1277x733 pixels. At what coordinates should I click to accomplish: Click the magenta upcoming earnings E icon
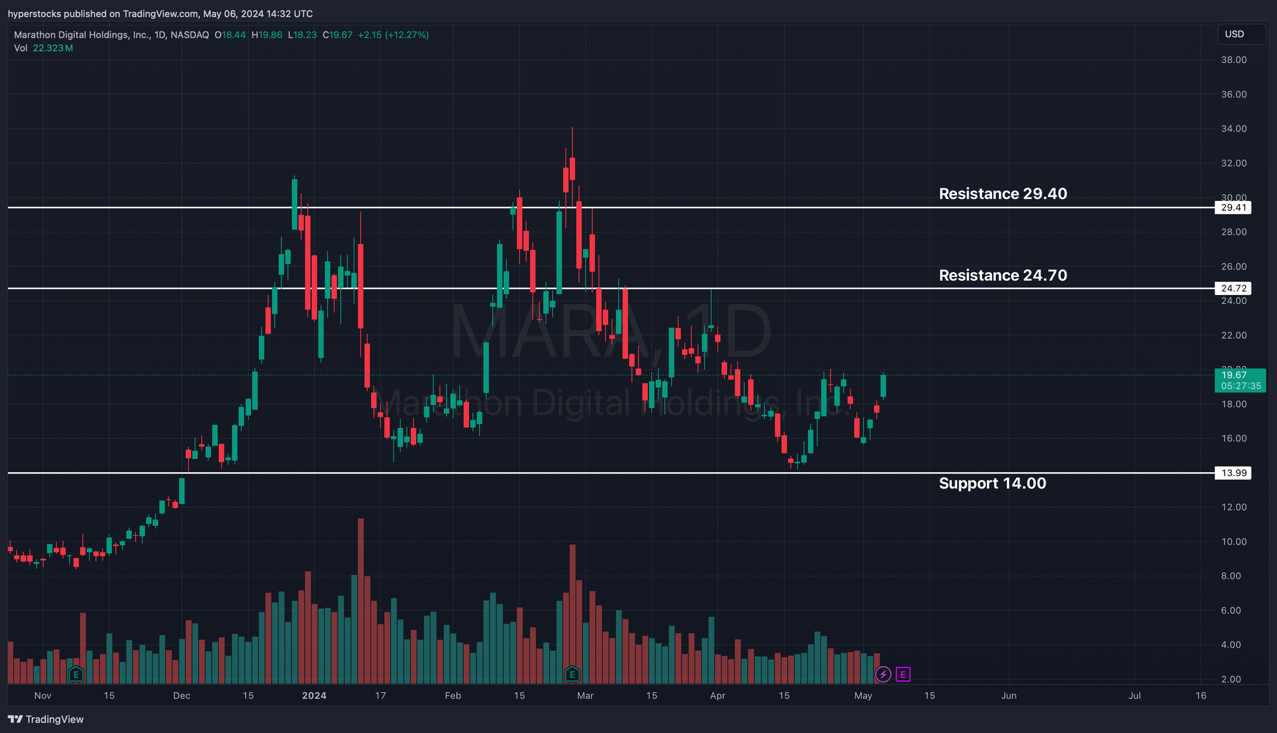903,674
